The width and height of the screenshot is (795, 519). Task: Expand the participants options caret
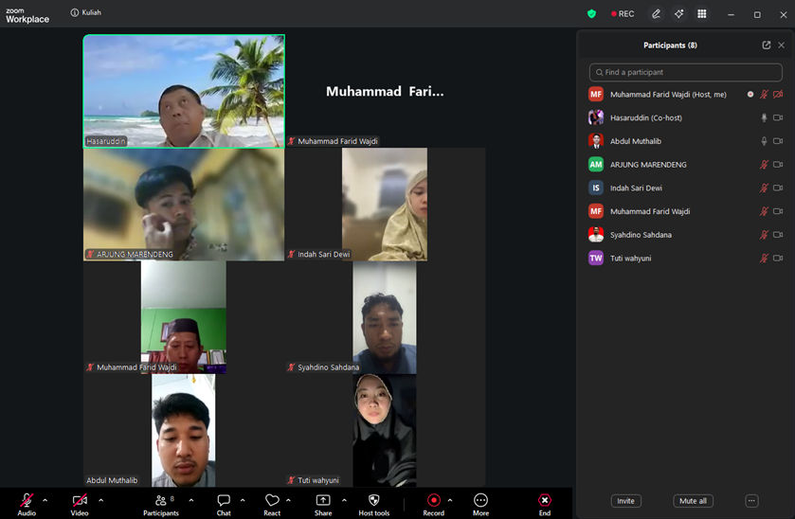tap(191, 500)
